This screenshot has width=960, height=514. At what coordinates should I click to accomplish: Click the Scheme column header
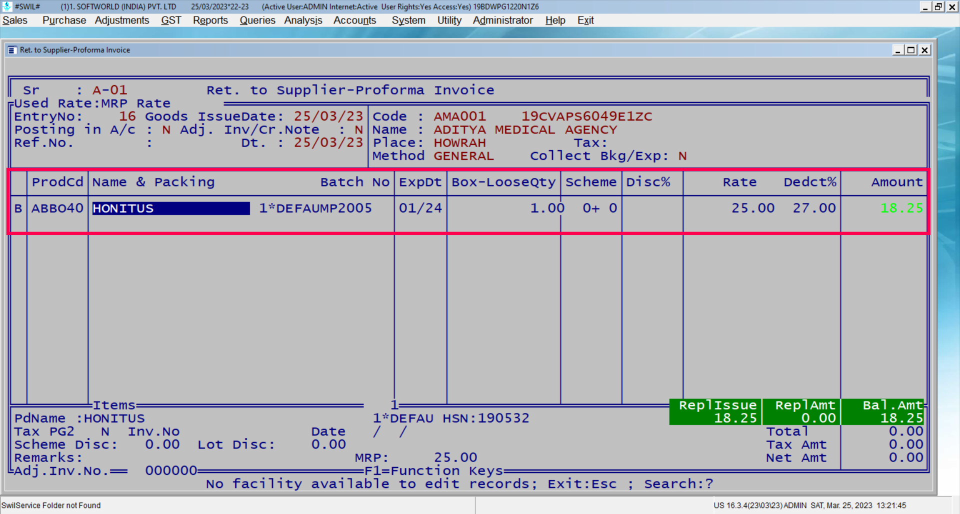click(591, 182)
